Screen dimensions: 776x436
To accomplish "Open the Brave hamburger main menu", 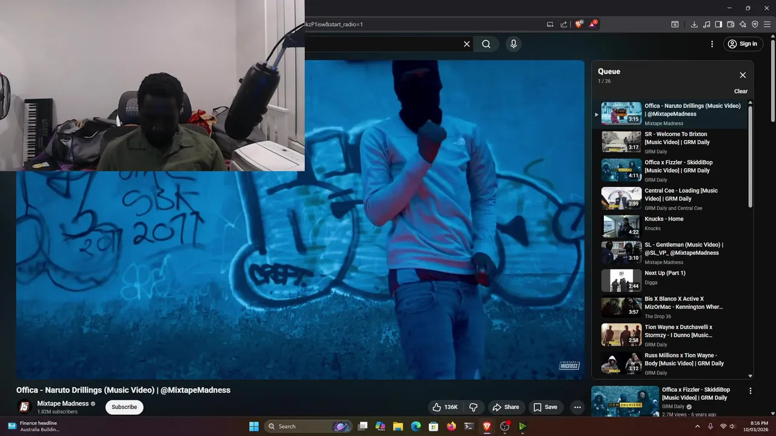I will 767,24.
